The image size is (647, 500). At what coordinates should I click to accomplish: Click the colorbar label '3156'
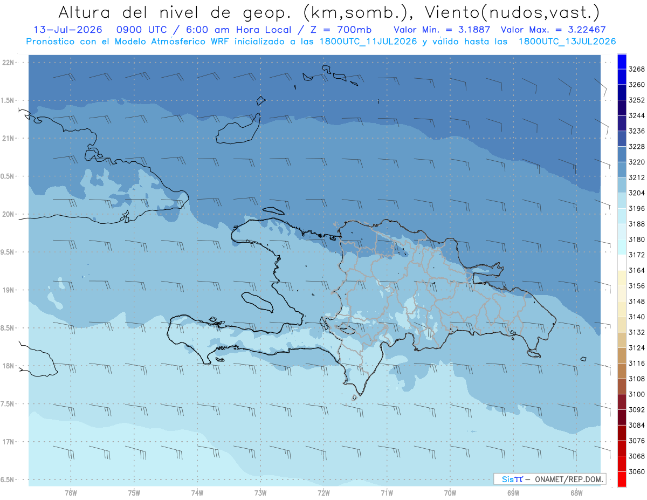tap(636, 286)
